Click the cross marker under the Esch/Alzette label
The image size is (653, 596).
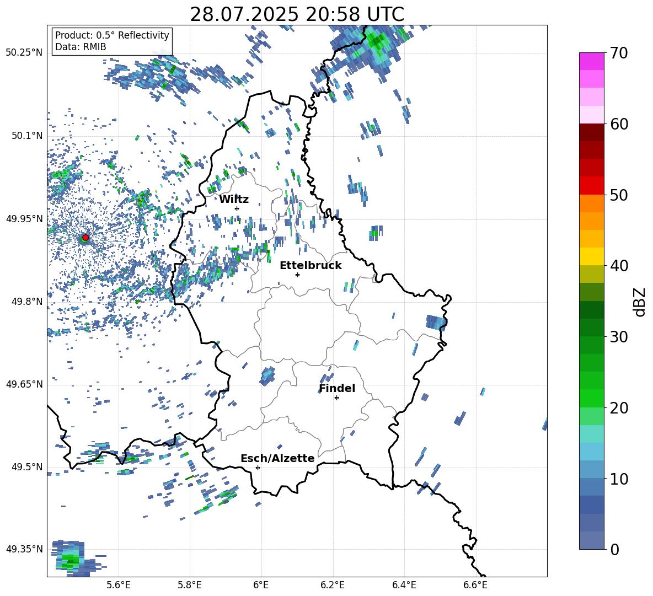258,468
